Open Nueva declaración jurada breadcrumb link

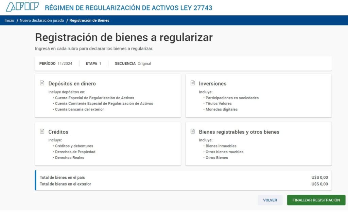[41, 20]
